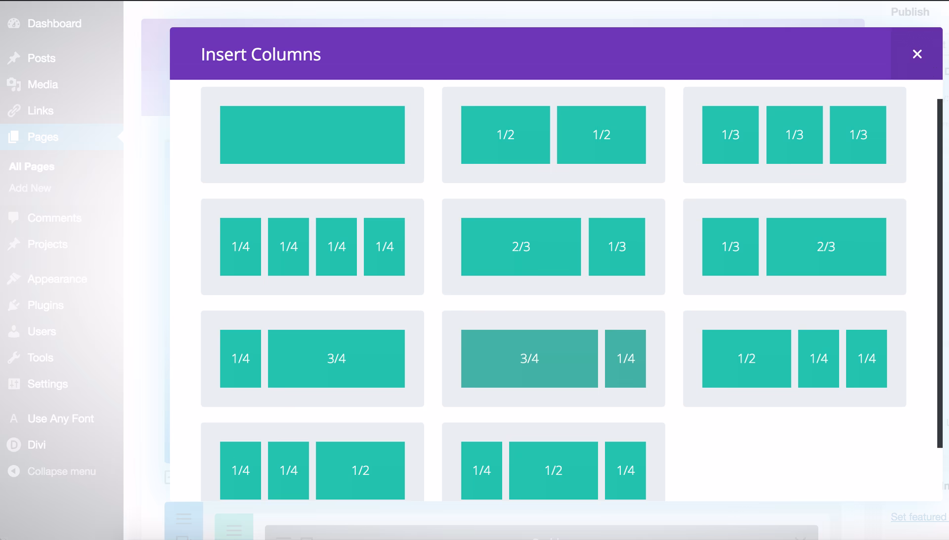Image resolution: width=949 pixels, height=540 pixels.
Task: Pick the 1/2, 1/4, 1/4 layout
Action: tap(794, 359)
